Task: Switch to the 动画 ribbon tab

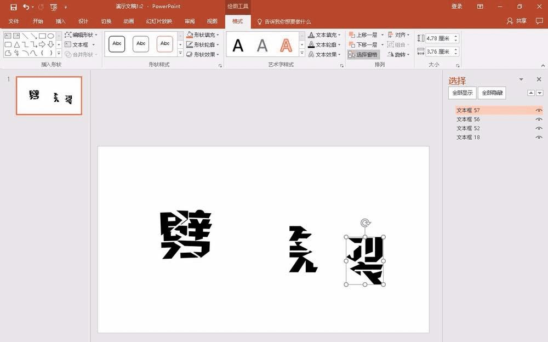Action: click(129, 21)
